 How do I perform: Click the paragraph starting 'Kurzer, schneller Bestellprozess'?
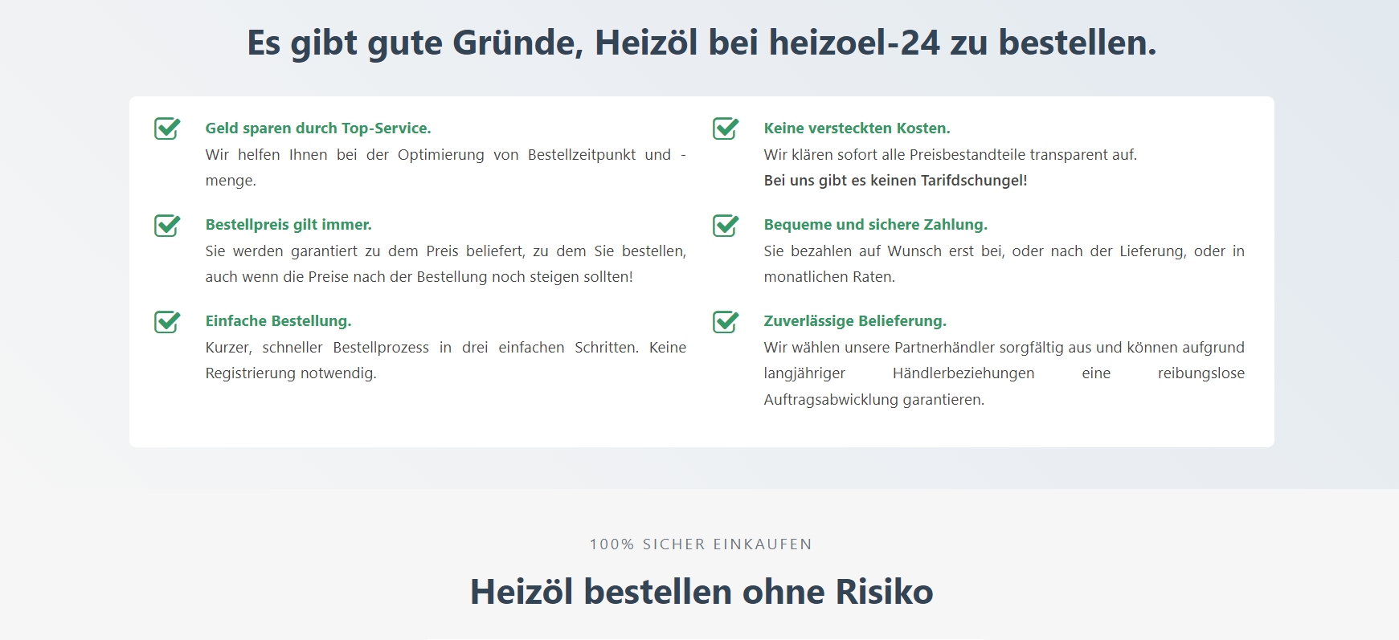(446, 360)
